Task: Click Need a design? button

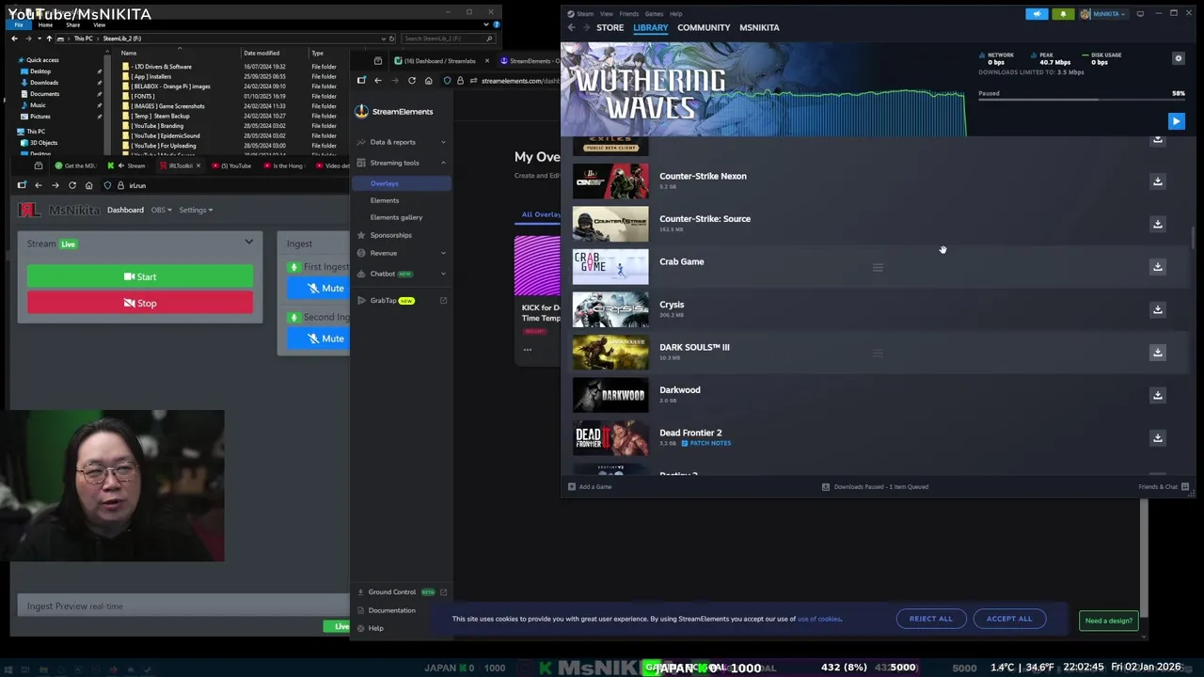Action: click(x=1109, y=621)
